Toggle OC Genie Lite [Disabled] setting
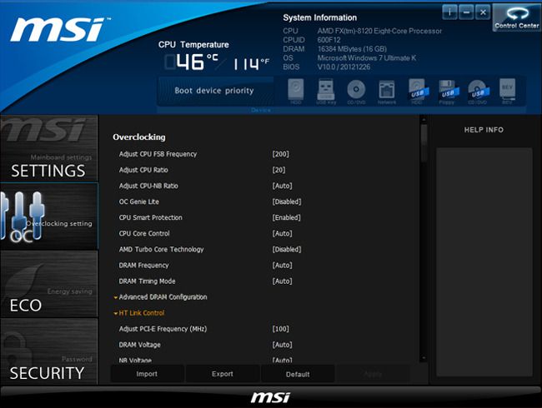This screenshot has width=542, height=408. (287, 202)
